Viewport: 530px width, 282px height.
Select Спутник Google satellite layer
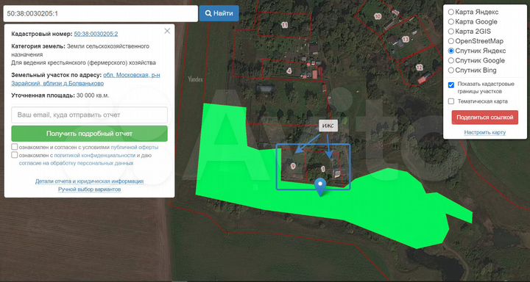coord(451,61)
